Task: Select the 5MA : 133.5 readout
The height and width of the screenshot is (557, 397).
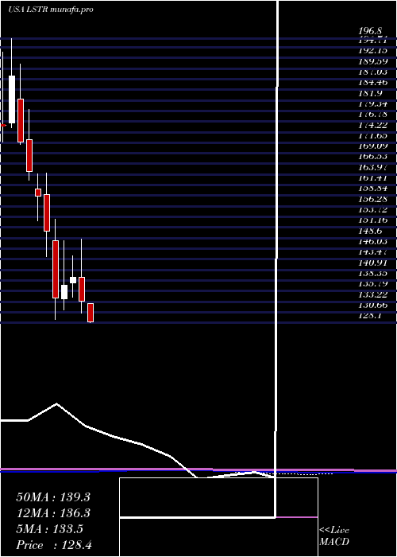Action: [x=49, y=529]
